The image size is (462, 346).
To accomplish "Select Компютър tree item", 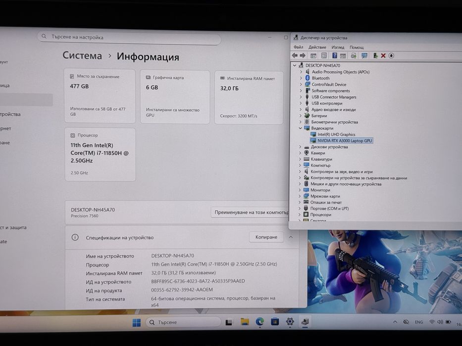I will 320,165.
